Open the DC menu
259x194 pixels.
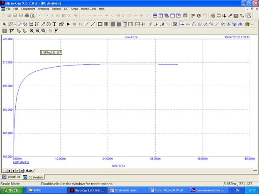[x=66, y=9]
